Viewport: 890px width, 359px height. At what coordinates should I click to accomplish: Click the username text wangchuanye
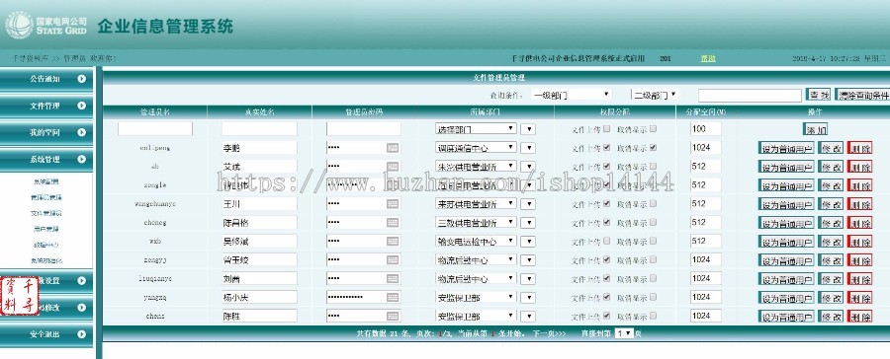coord(155,204)
